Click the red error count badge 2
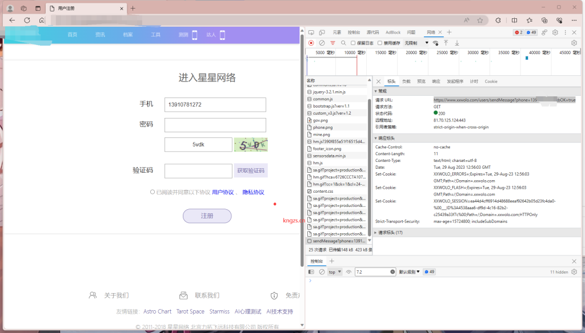 (519, 33)
